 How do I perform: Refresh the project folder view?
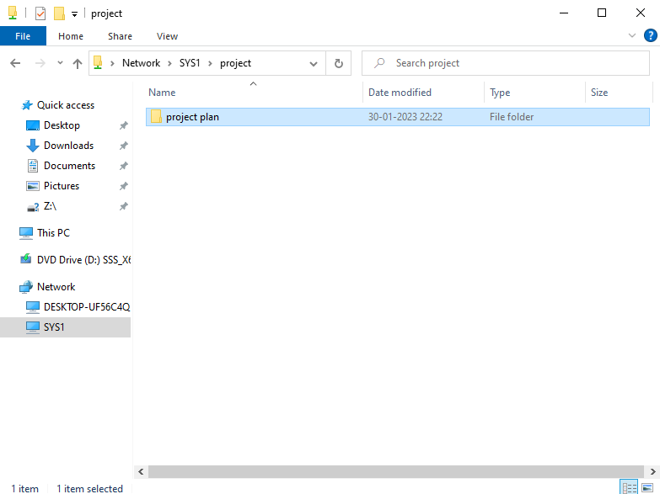click(338, 63)
